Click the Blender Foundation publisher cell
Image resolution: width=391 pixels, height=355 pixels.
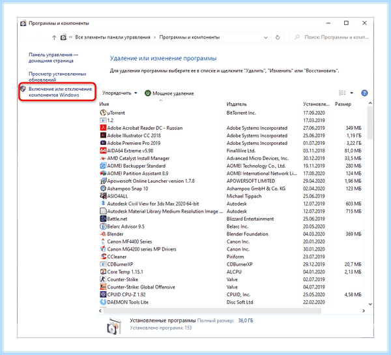247,234
